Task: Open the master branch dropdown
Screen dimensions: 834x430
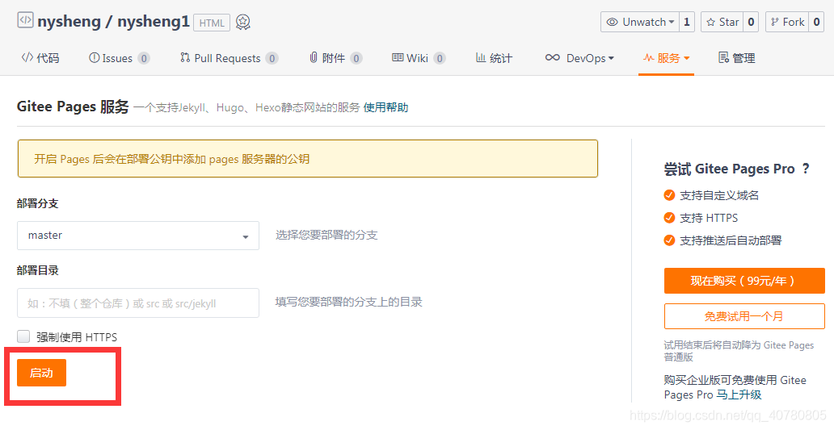Action: pyautogui.click(x=138, y=236)
